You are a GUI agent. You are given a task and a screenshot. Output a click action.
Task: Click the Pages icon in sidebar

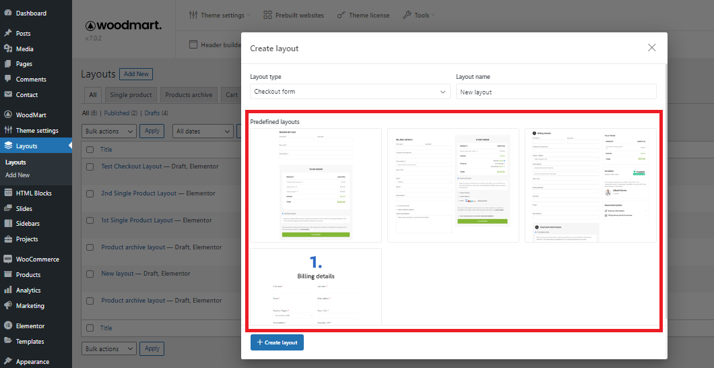click(x=7, y=64)
